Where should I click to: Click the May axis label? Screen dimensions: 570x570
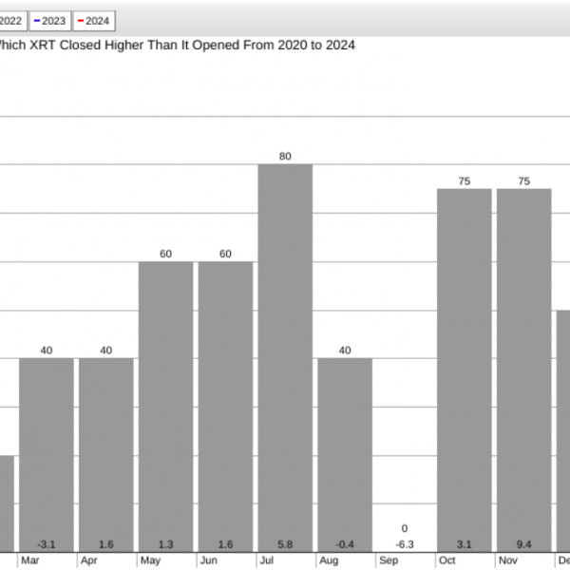[x=150, y=560]
